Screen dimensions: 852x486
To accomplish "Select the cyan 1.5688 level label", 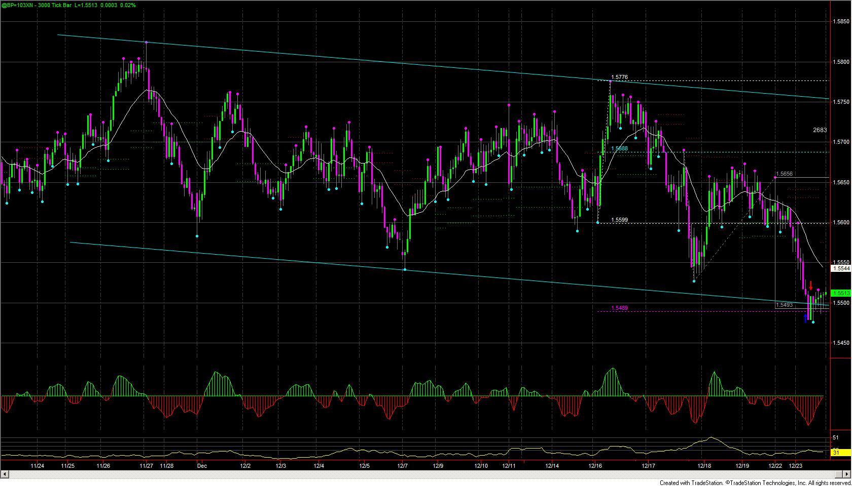I will click(619, 149).
